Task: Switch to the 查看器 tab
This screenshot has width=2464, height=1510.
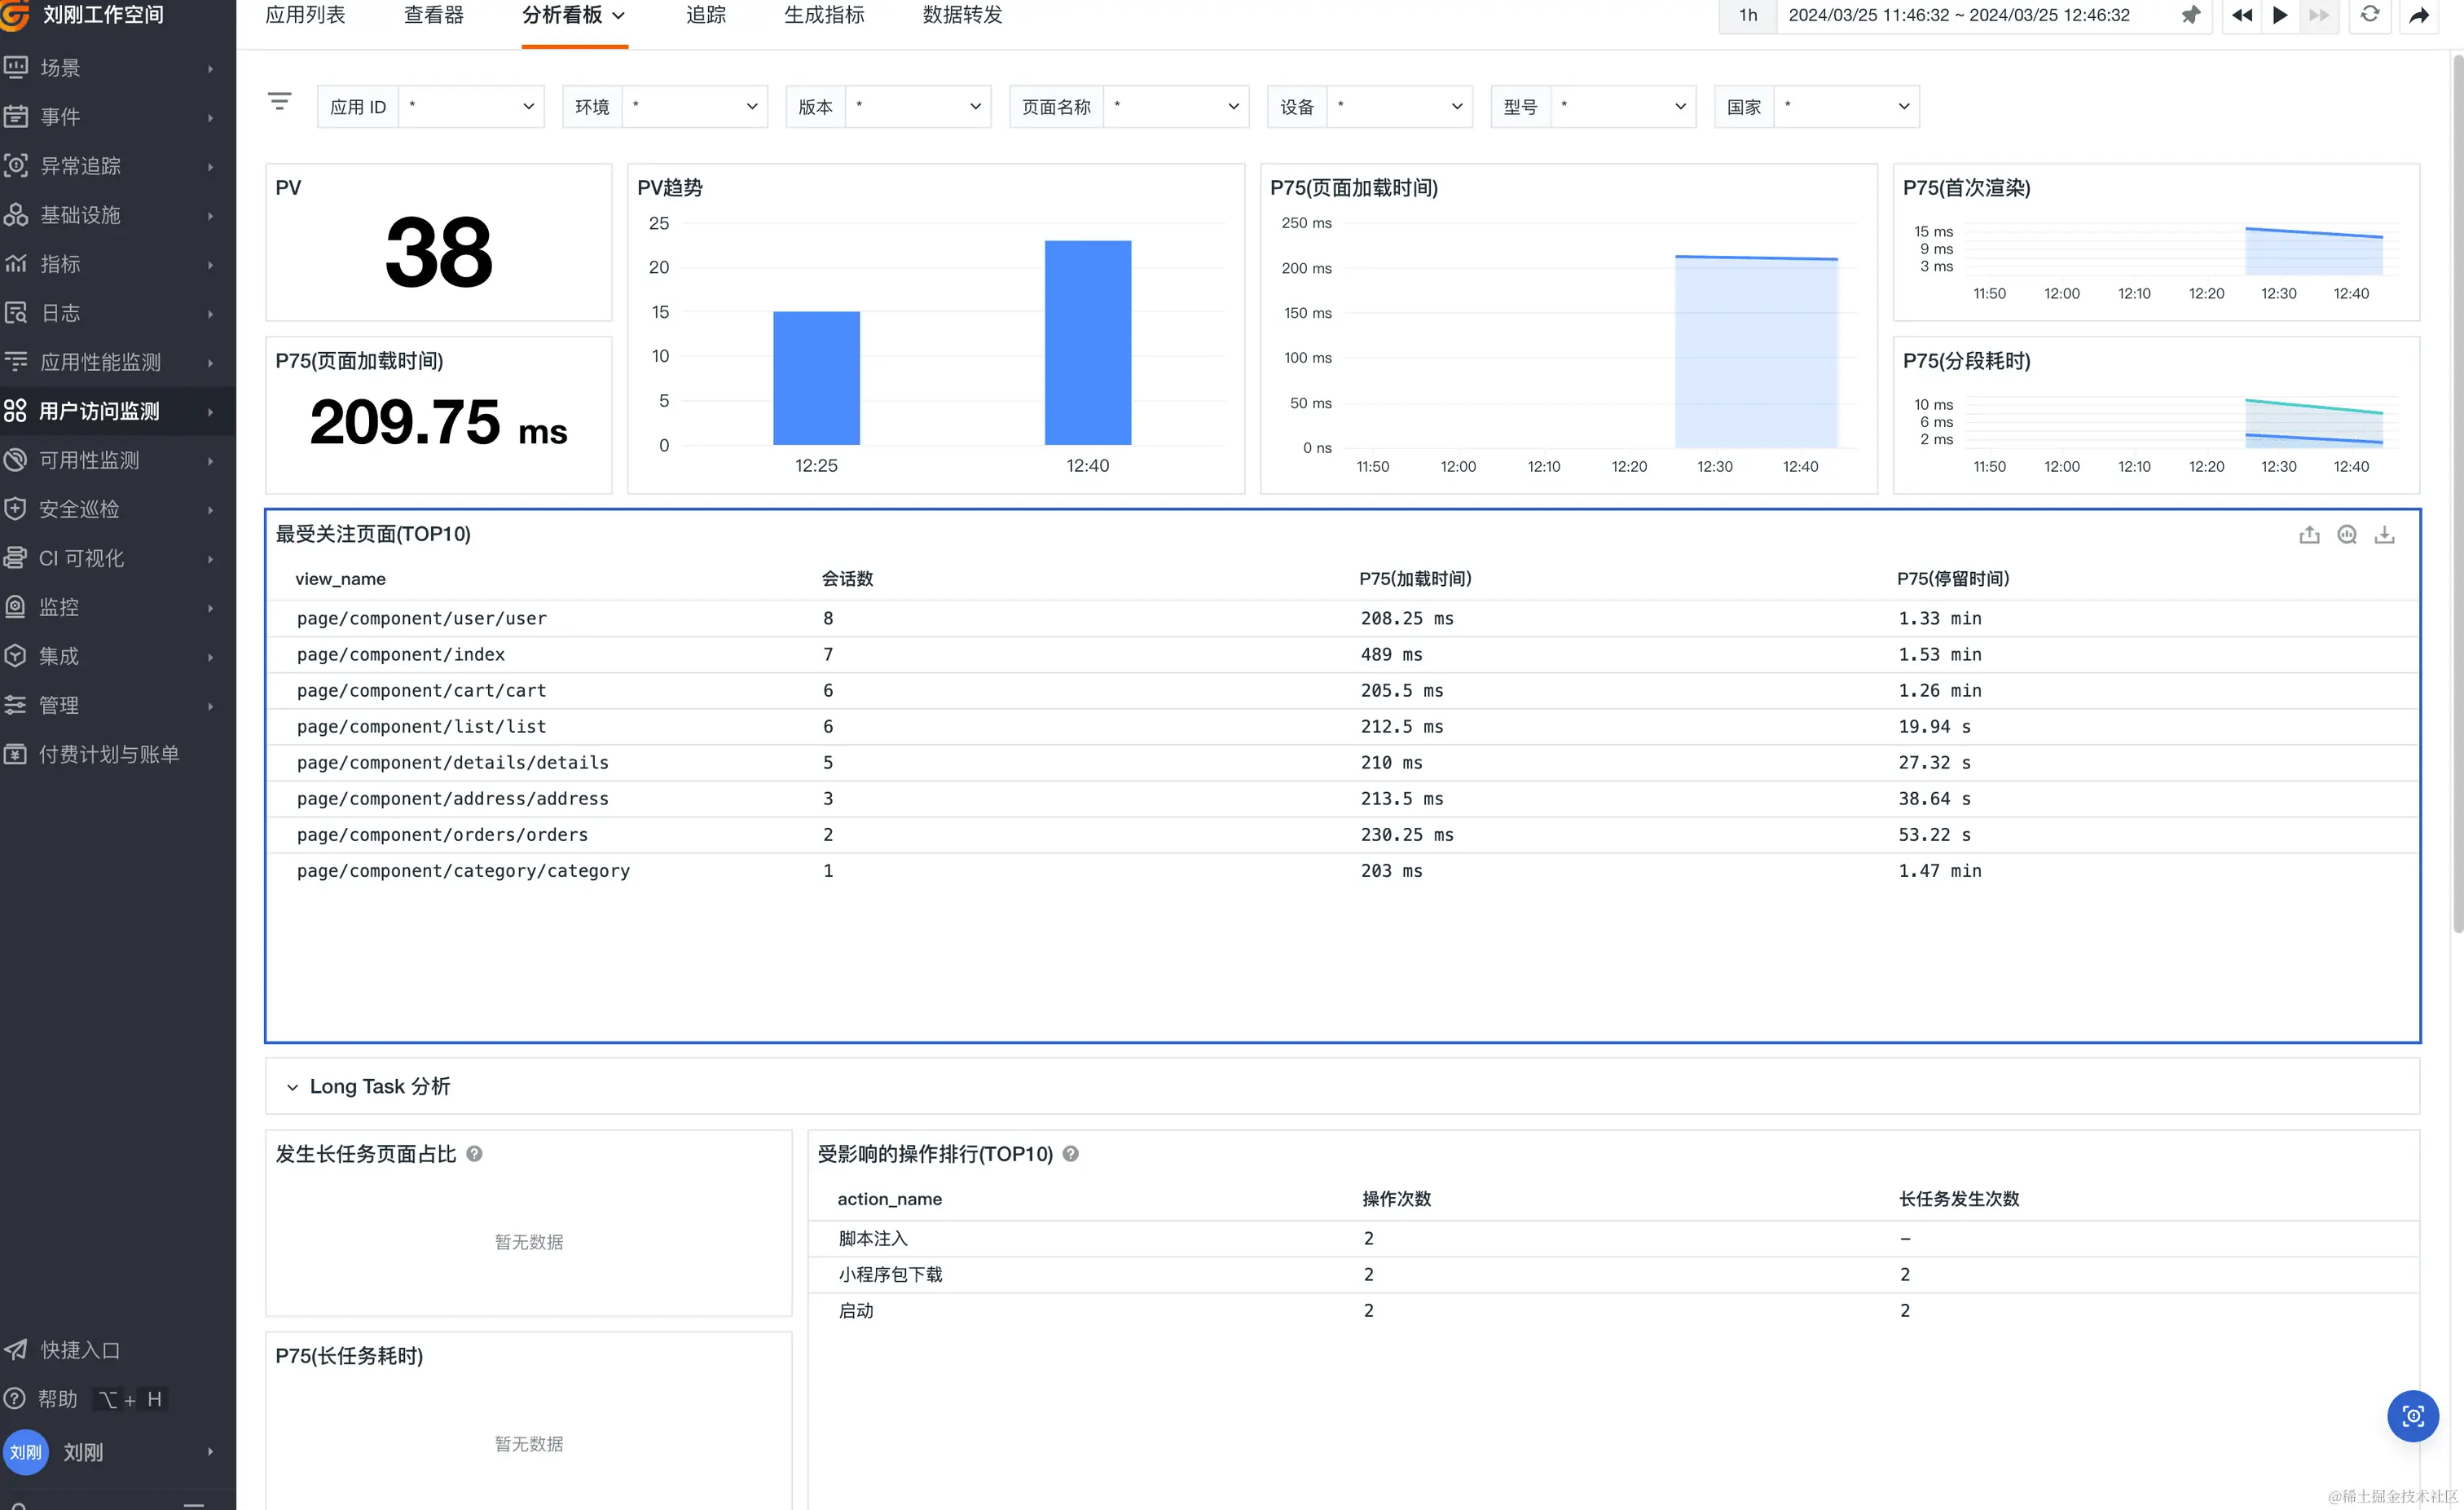Action: [434, 15]
